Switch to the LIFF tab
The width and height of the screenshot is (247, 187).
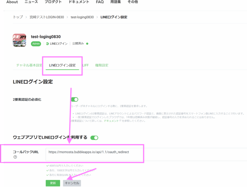tap(85, 65)
